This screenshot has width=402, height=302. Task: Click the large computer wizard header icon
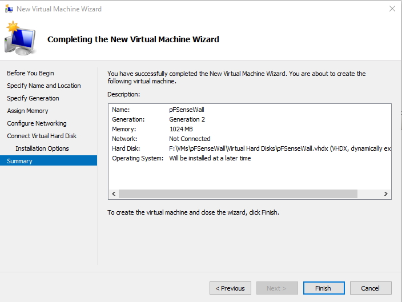pos(20,38)
